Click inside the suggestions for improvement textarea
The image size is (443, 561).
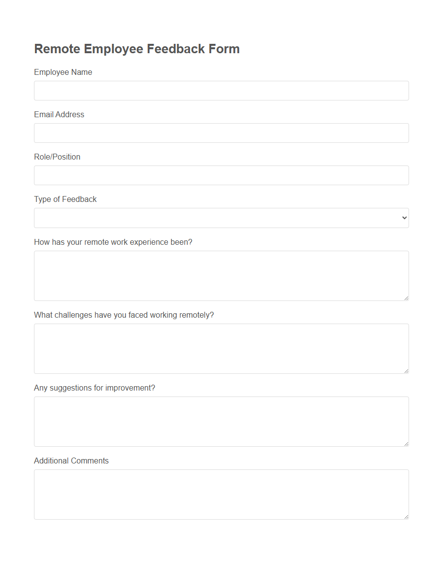(x=221, y=421)
